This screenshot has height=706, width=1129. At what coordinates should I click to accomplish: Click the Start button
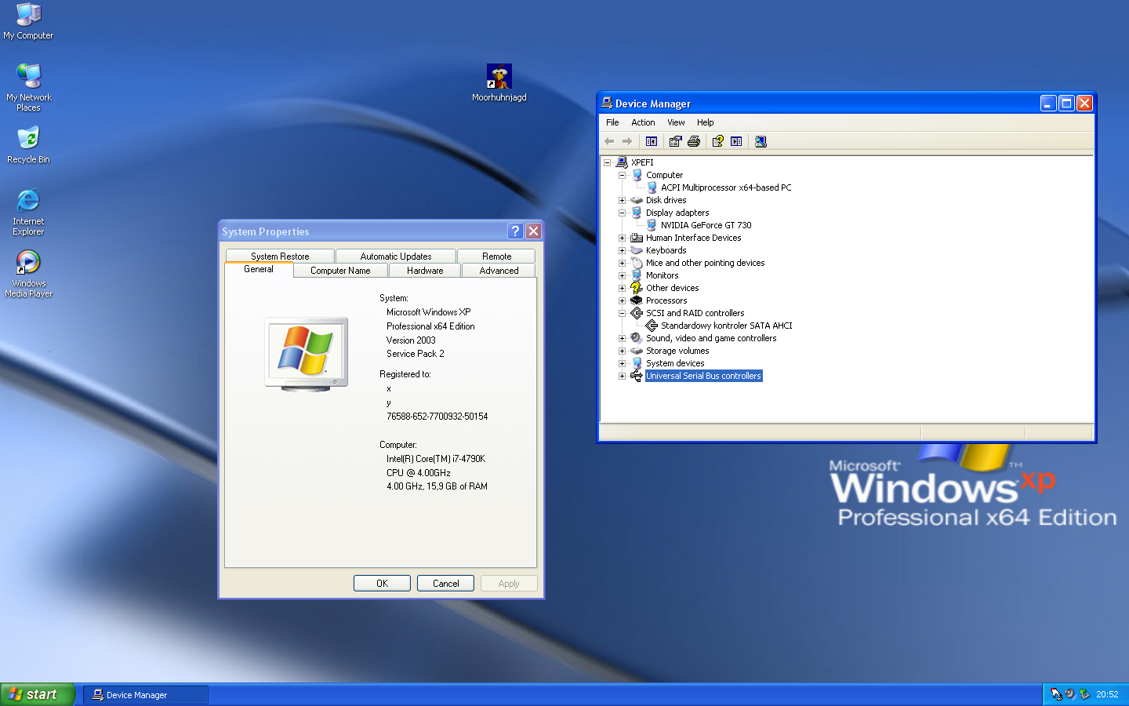pos(35,694)
